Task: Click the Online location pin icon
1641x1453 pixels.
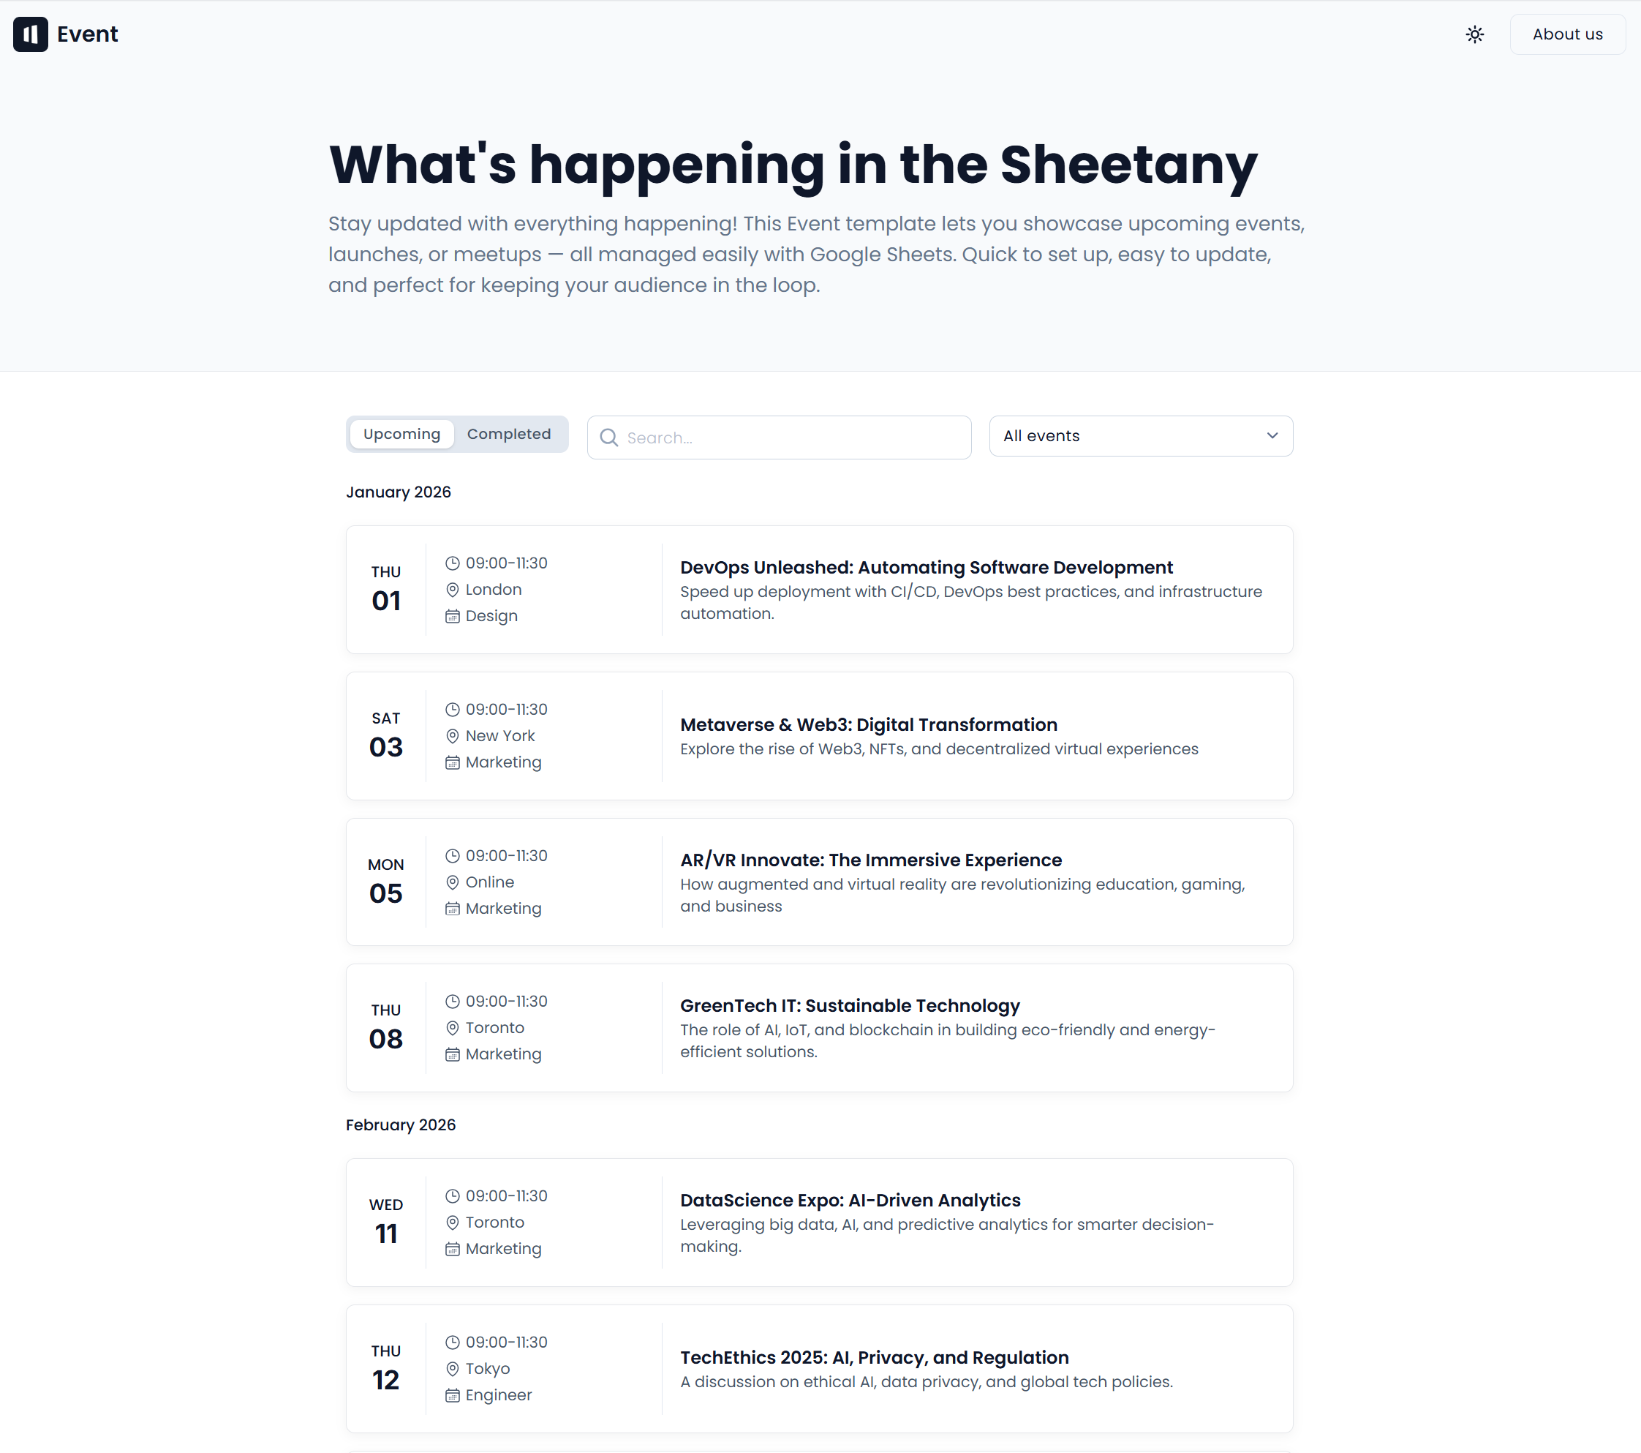Action: click(x=453, y=882)
